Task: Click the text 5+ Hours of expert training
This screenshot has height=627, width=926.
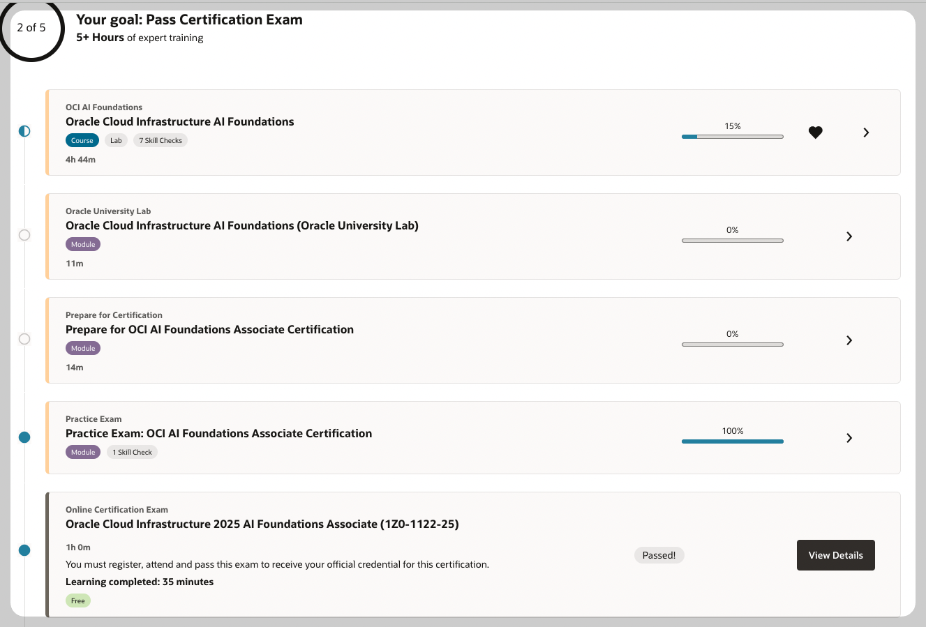Action: point(140,38)
